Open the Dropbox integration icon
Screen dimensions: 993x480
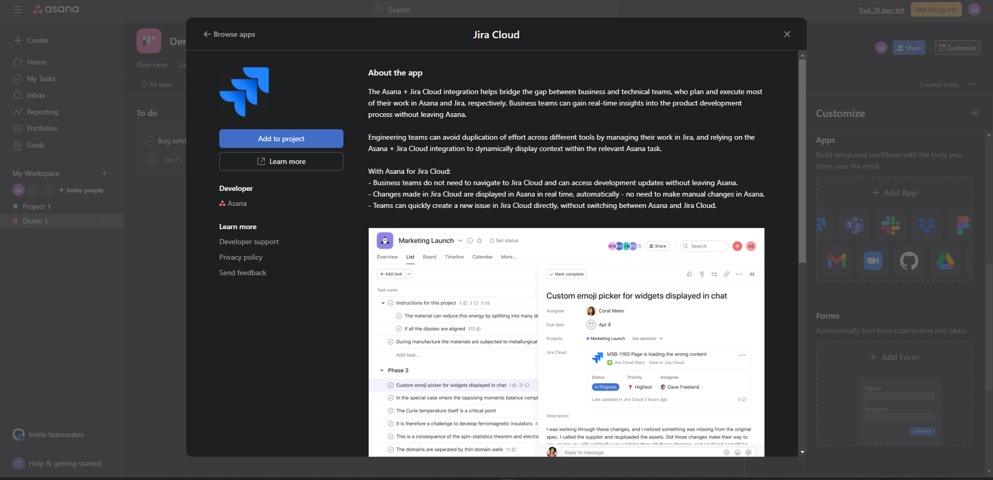pos(927,226)
